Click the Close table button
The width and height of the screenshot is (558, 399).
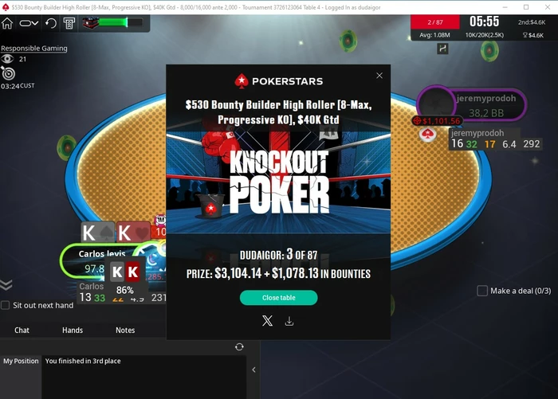pos(279,298)
